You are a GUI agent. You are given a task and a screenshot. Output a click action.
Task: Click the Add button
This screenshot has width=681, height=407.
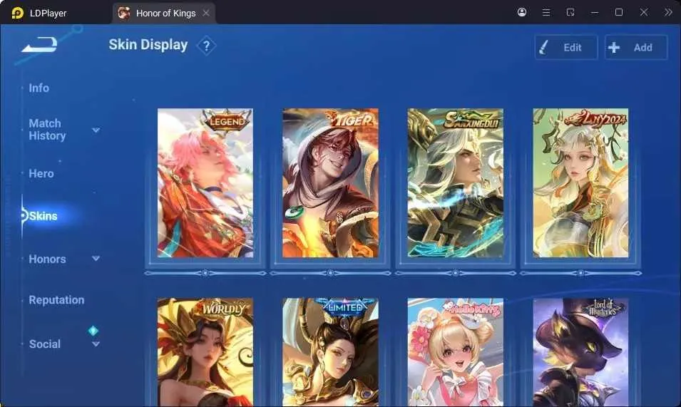(636, 47)
